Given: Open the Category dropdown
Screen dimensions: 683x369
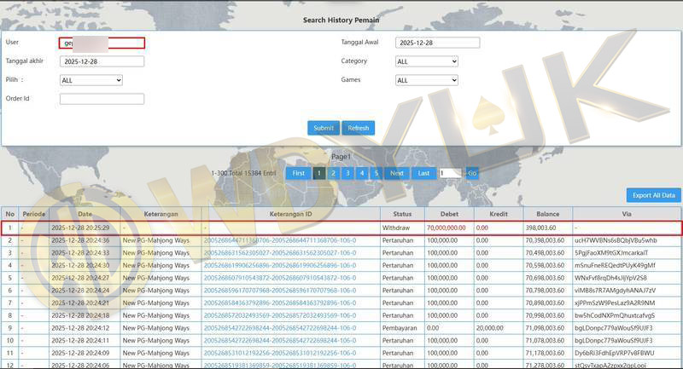Looking at the screenshot, I should pyautogui.click(x=427, y=61).
